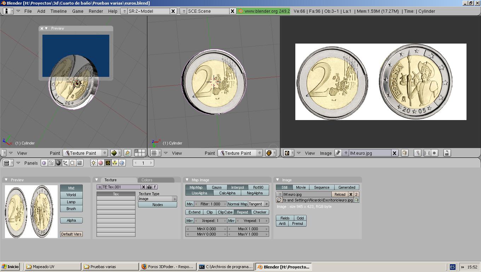Open Foros 3DPoder browser window in taskbar
The width and height of the screenshot is (481, 272).
coord(168,267)
